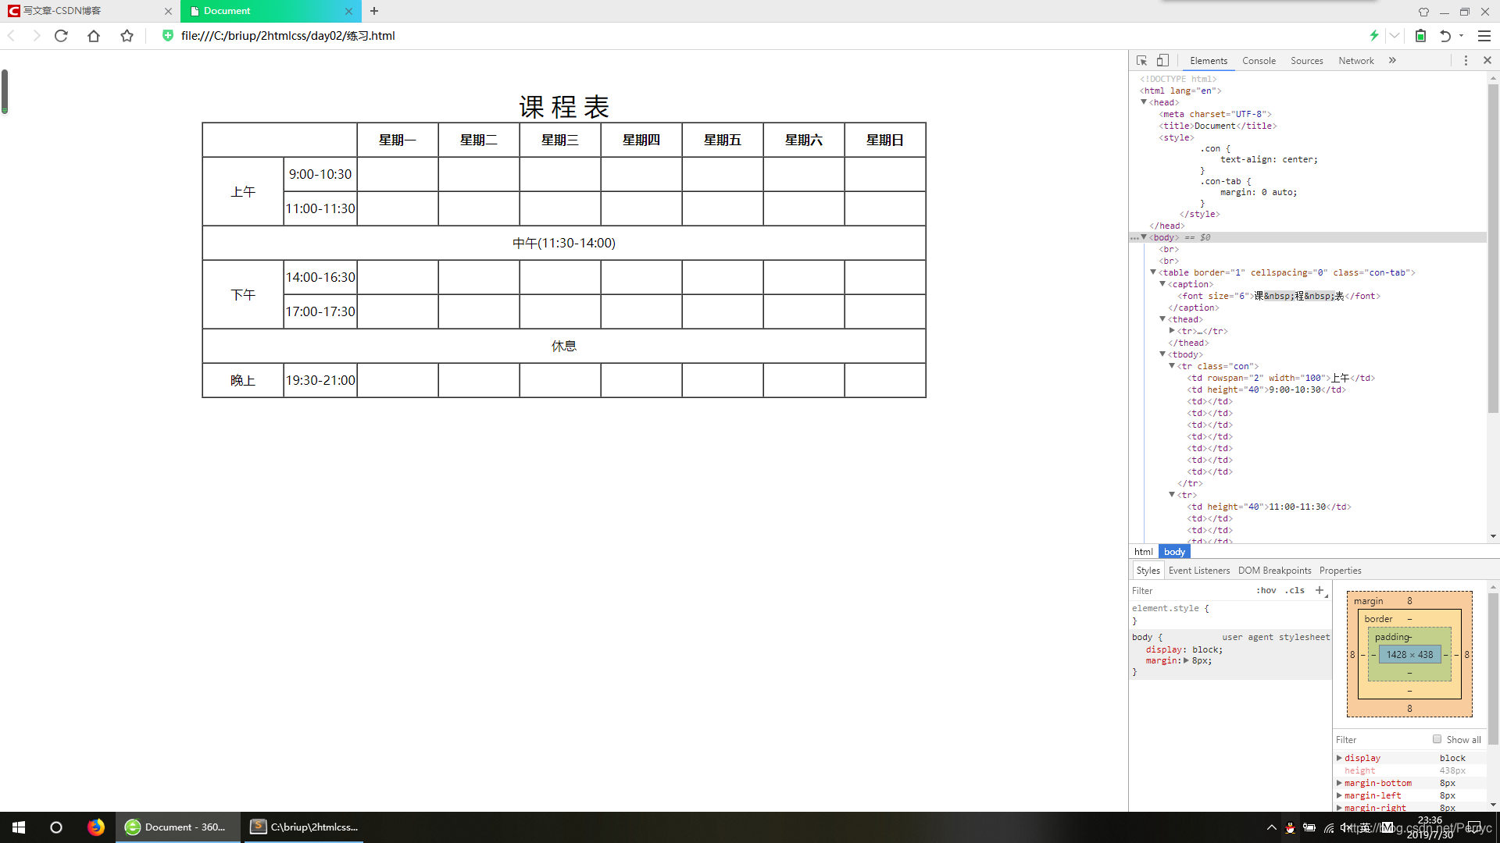Collapse the body element node

1144,237
